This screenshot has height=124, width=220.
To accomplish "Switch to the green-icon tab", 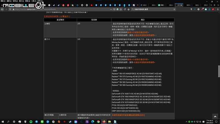I will pos(161,5).
